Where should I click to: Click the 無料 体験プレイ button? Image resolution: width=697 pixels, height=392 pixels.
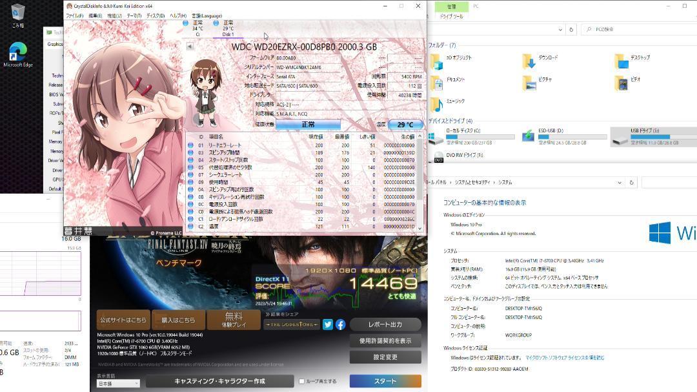(234, 320)
